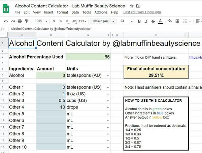
Task: Star this spreadsheet
Action: [132, 6]
